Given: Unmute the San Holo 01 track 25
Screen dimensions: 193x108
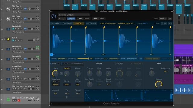Looking at the screenshot, I should (x=13, y=29).
